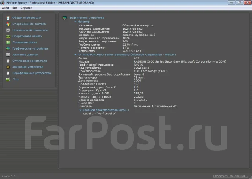This screenshot has width=252, height=179.
Task: Collapse the Монитор section arrow
Action: point(75,22)
